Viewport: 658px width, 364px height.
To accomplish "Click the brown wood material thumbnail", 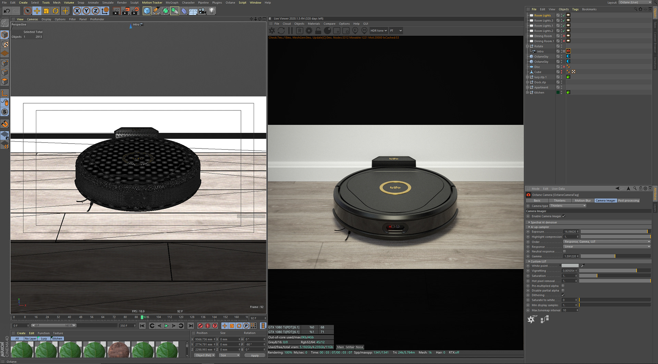I will point(119,350).
